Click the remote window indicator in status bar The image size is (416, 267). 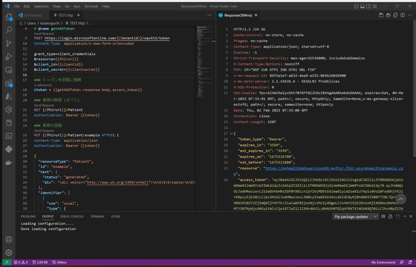tap(7, 262)
